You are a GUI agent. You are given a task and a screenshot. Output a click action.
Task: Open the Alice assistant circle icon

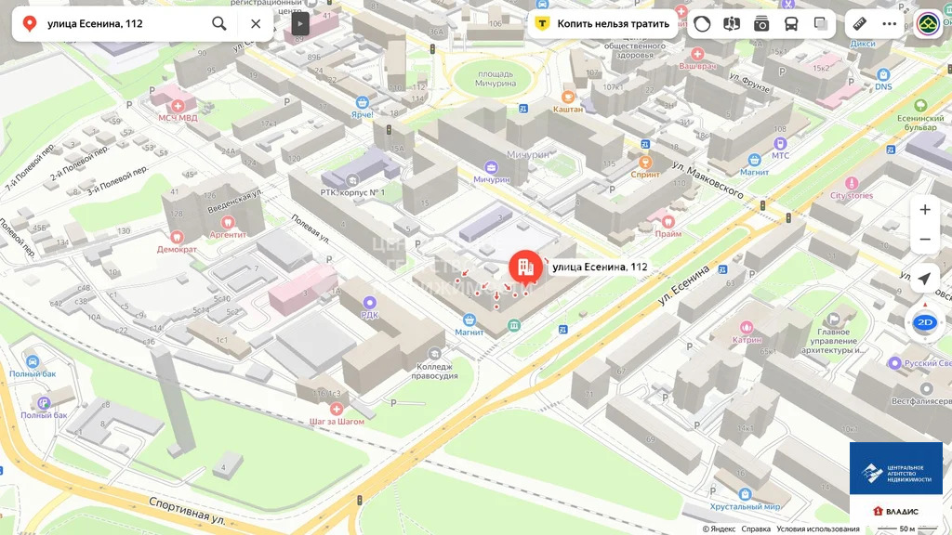pyautogui.click(x=702, y=23)
